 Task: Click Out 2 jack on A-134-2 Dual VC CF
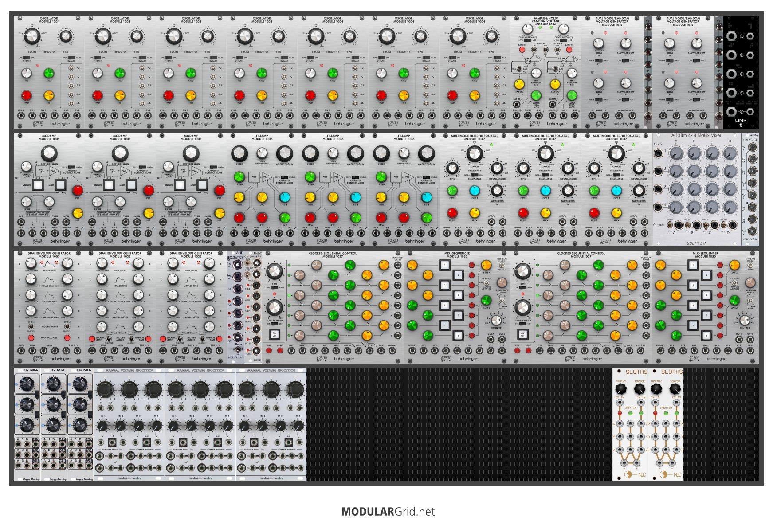[753, 231]
